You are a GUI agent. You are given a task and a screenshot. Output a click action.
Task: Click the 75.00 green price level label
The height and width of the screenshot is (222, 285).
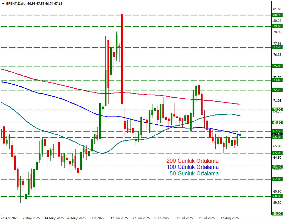pos(277,66)
